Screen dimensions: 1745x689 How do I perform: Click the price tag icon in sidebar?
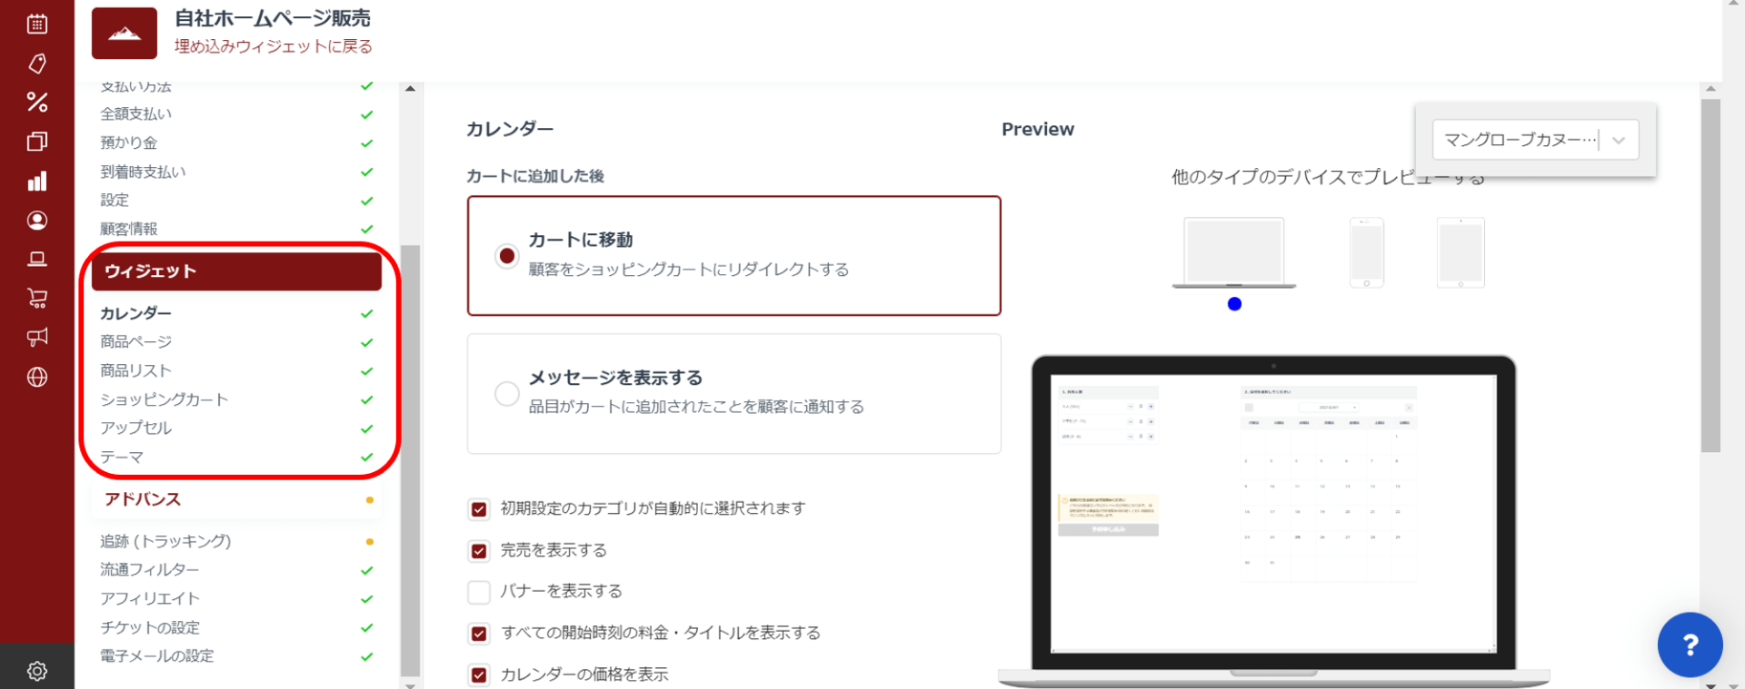pos(37,64)
